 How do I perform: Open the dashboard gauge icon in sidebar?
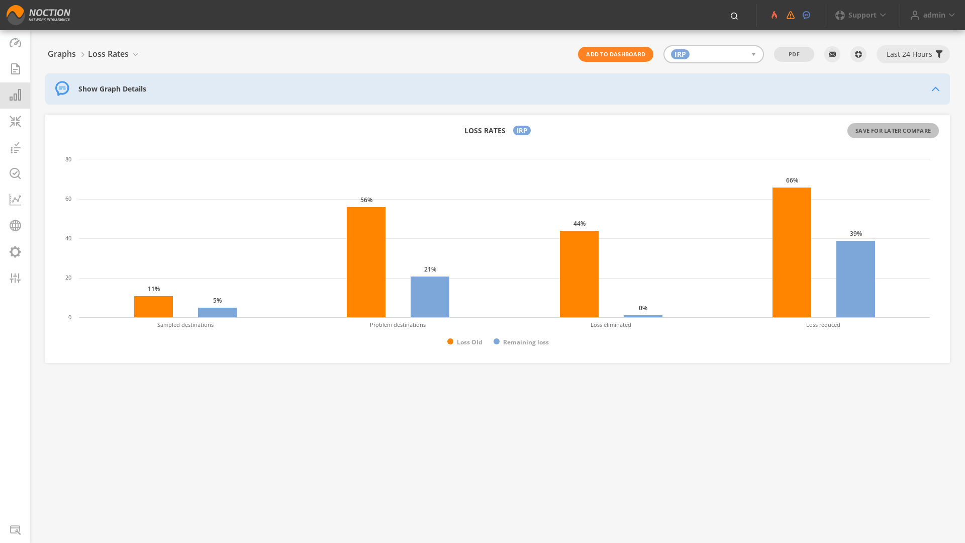click(15, 43)
